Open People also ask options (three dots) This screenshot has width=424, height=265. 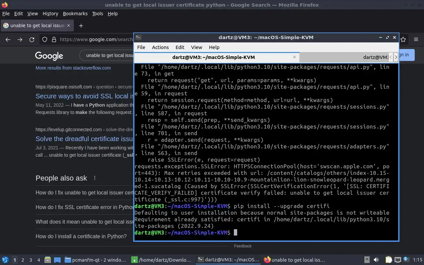pyautogui.click(x=95, y=178)
